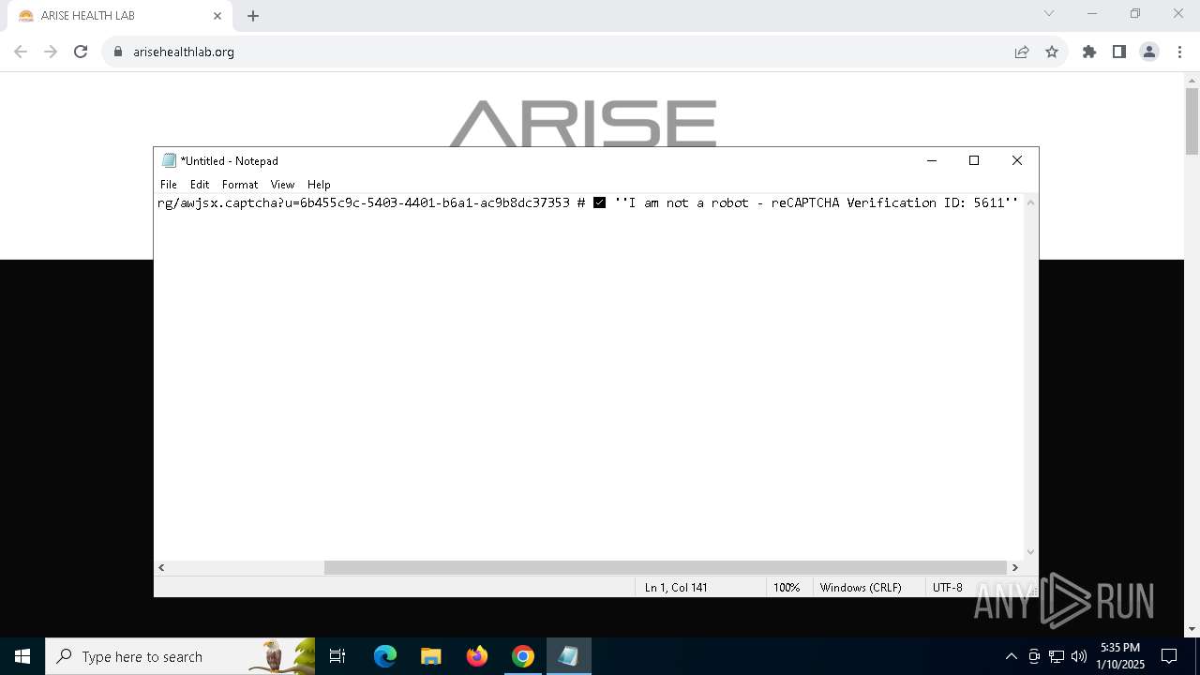Launch Microsoft Edge from taskbar
This screenshot has height=675, width=1200.
pos(385,656)
